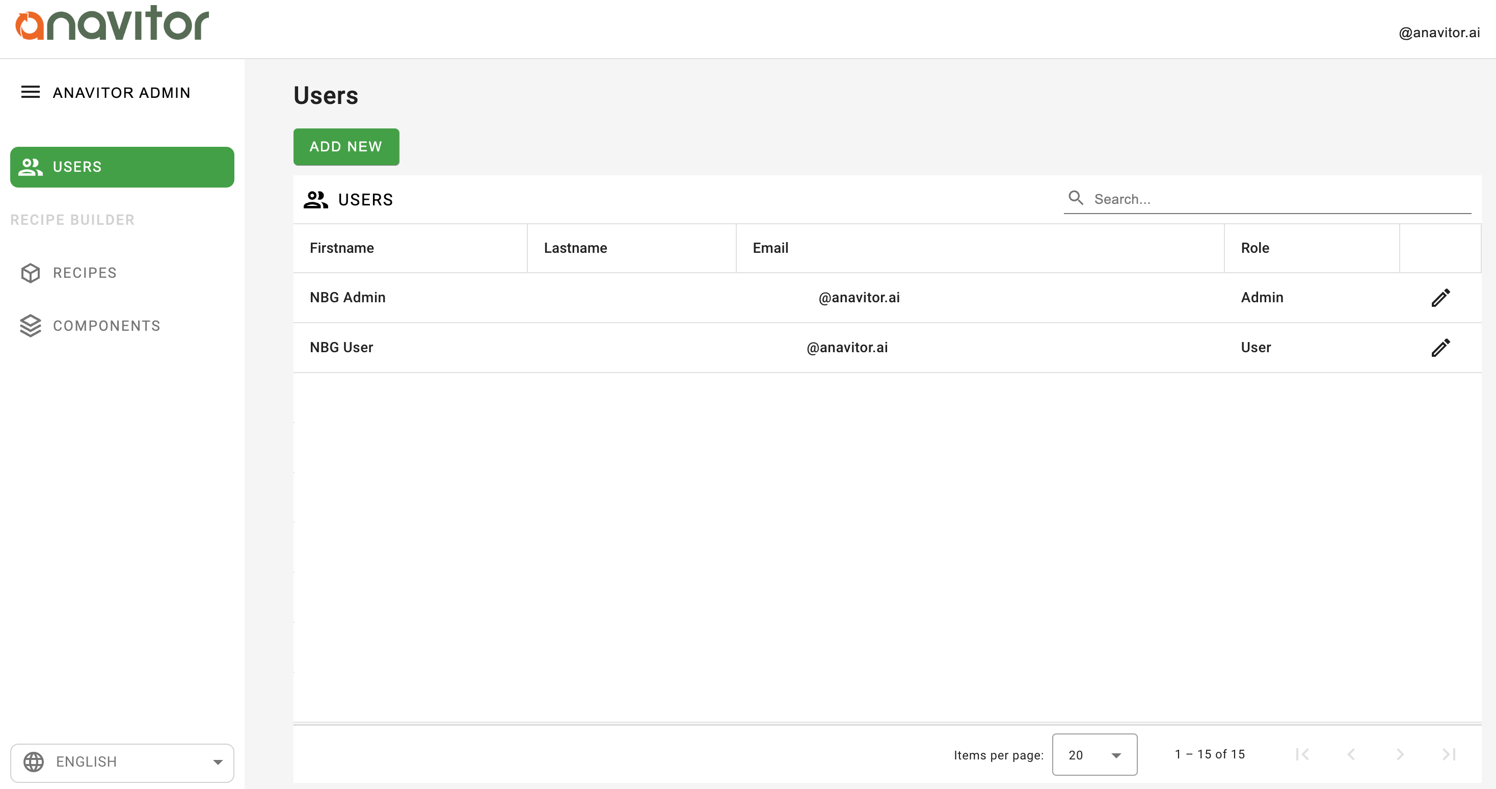This screenshot has width=1496, height=789.
Task: Open the Items per page dropdown
Action: (1094, 755)
